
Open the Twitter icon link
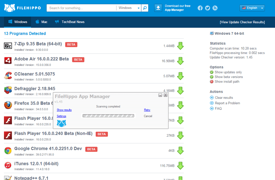[207, 8]
